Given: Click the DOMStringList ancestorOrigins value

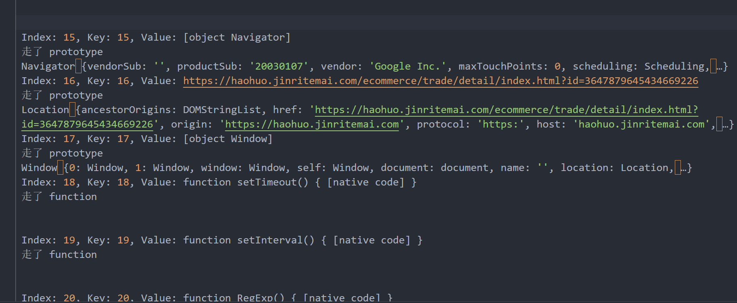Looking at the screenshot, I should click(x=222, y=110).
